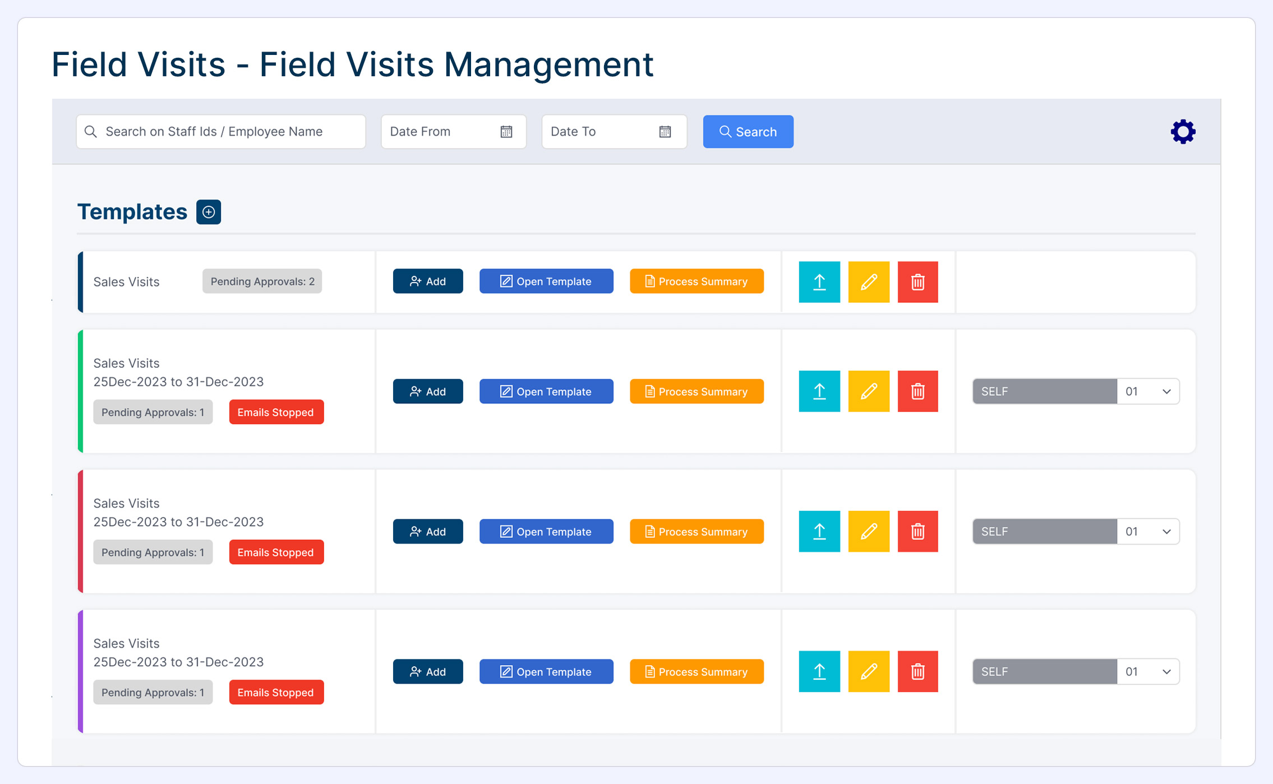1273x784 pixels.
Task: View Process Summary in red-bordered row
Action: coord(697,532)
